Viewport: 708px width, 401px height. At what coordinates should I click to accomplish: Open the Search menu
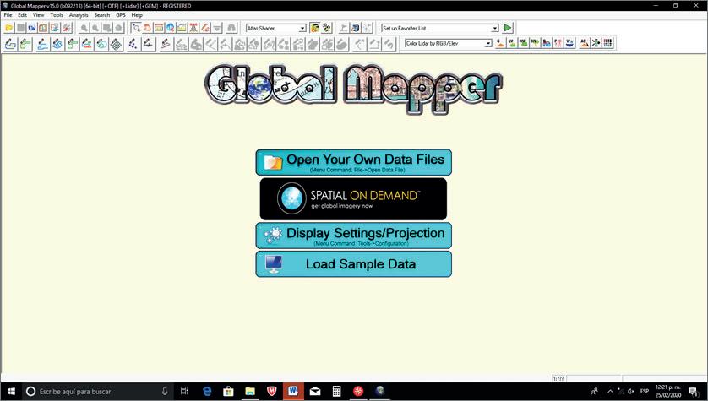(102, 15)
